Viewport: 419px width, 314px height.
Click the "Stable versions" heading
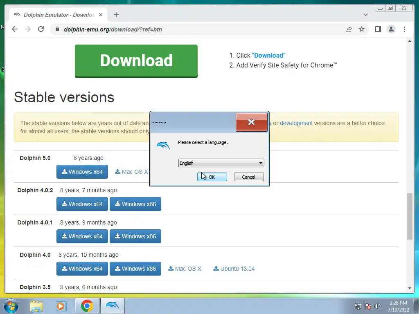[x=64, y=97]
